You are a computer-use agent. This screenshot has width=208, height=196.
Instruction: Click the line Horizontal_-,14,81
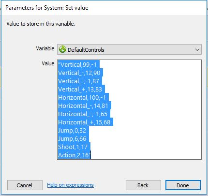(x=83, y=106)
